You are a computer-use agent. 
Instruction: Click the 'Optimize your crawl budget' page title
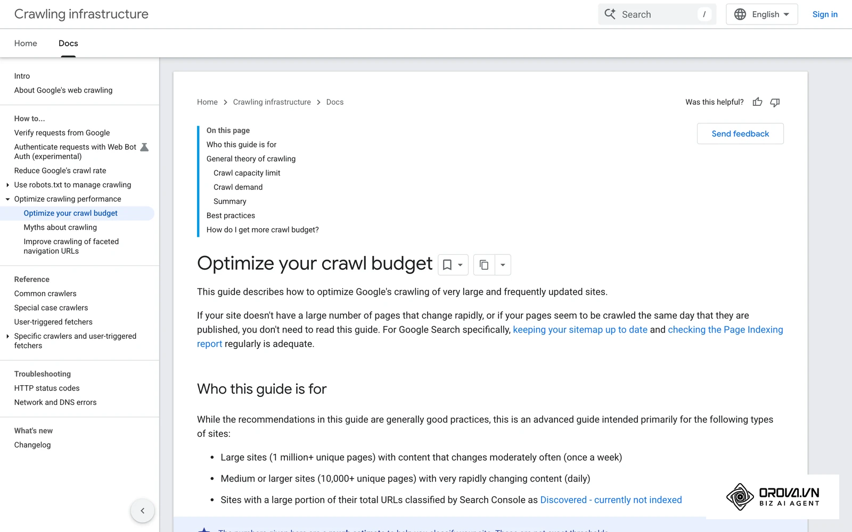[x=315, y=264]
